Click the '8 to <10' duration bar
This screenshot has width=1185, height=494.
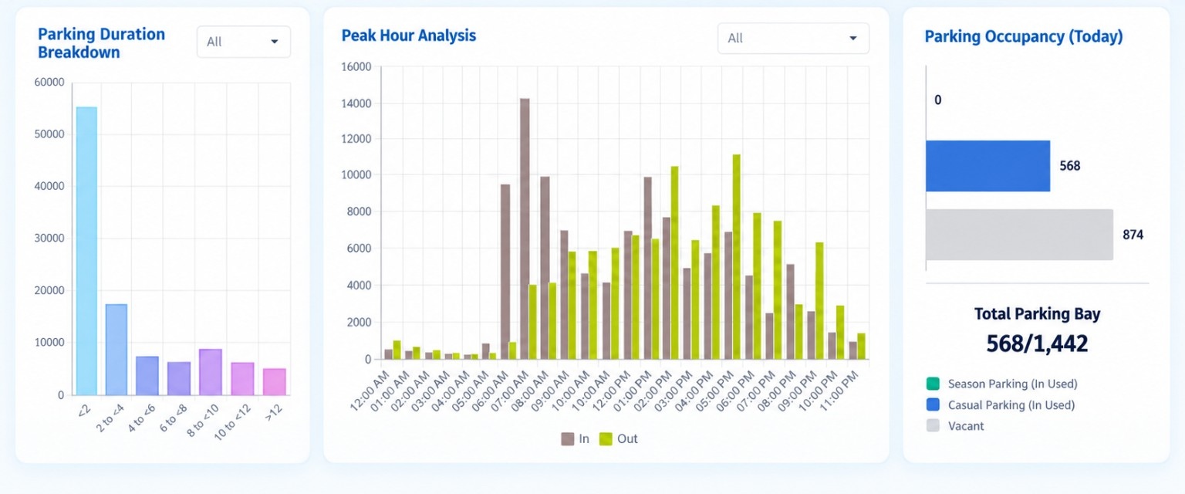click(211, 372)
